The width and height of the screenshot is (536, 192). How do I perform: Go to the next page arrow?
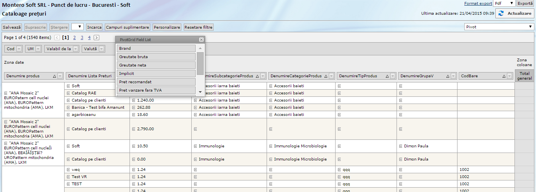[x=96, y=38]
